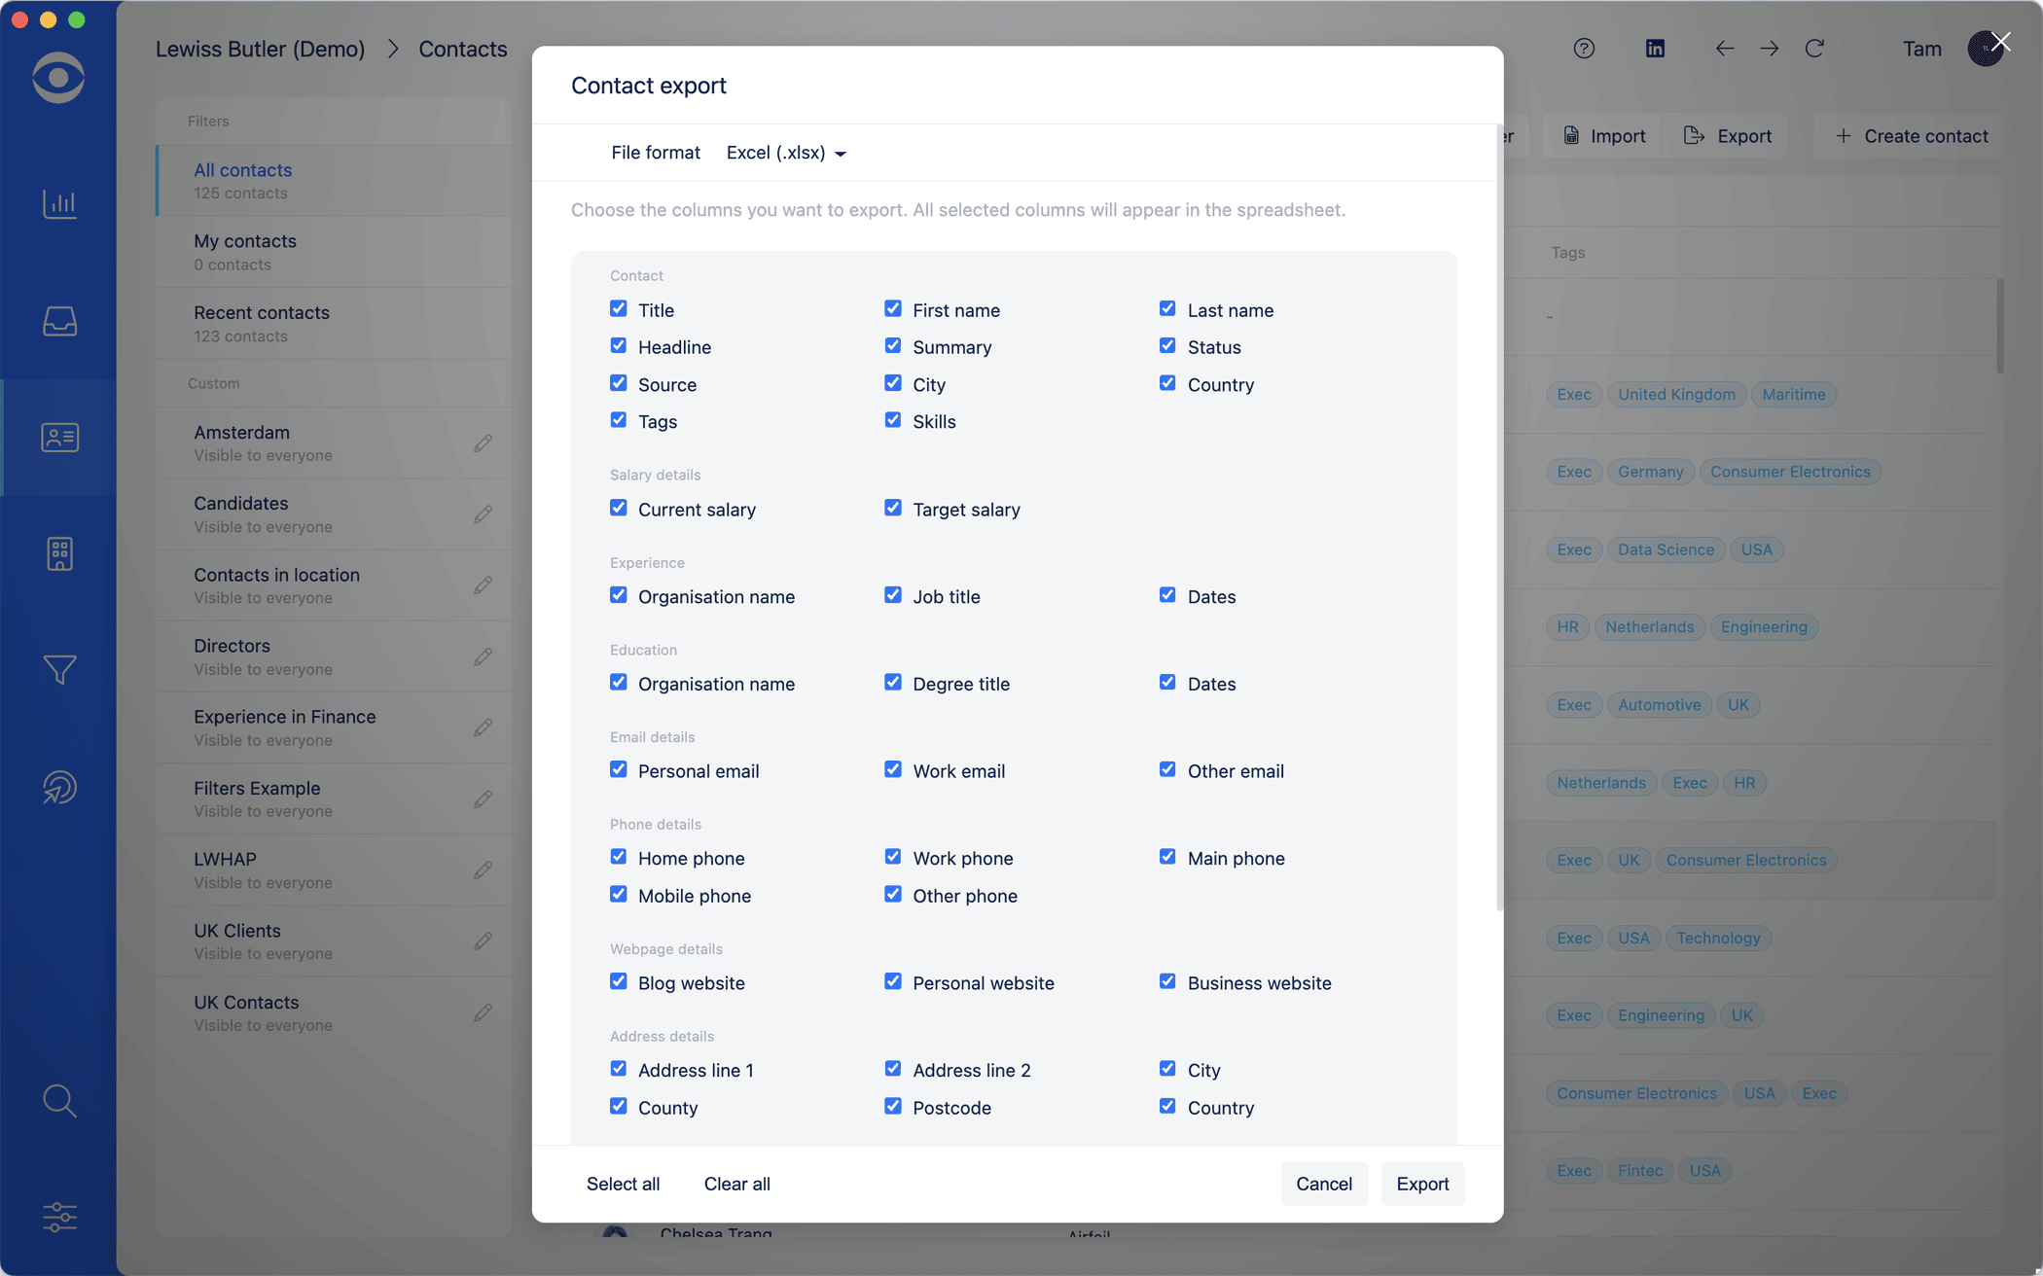Click the Export button in dialog
This screenshot has width=2043, height=1276.
(x=1422, y=1184)
